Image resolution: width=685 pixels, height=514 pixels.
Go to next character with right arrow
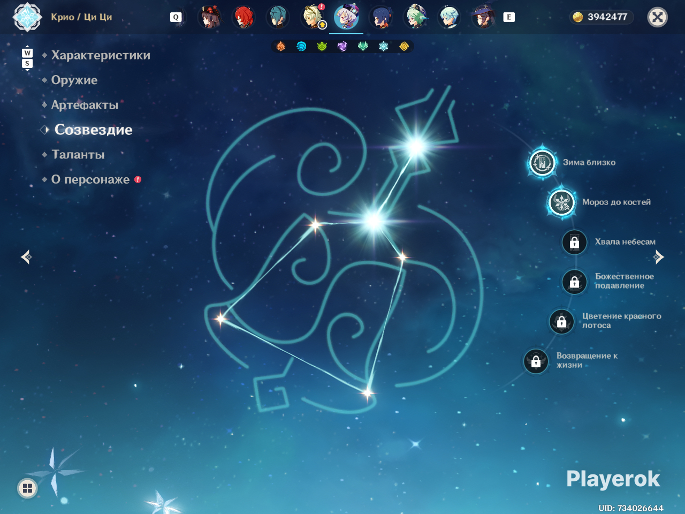coord(659,257)
